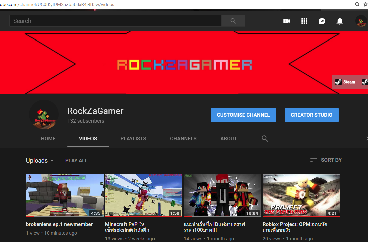Click the Creator Studio button

click(311, 115)
